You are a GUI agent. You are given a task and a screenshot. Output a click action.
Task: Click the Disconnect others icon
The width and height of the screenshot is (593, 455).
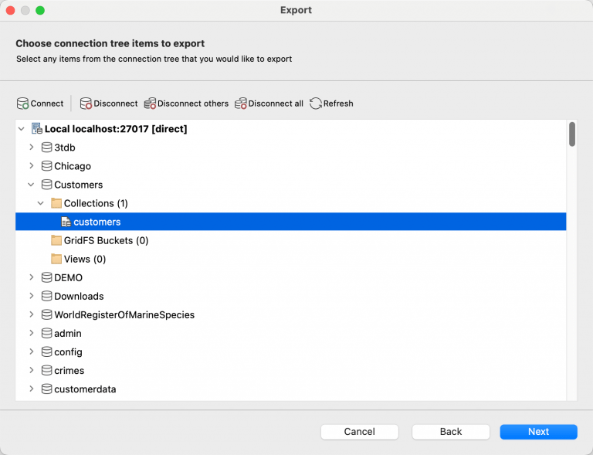coord(150,104)
